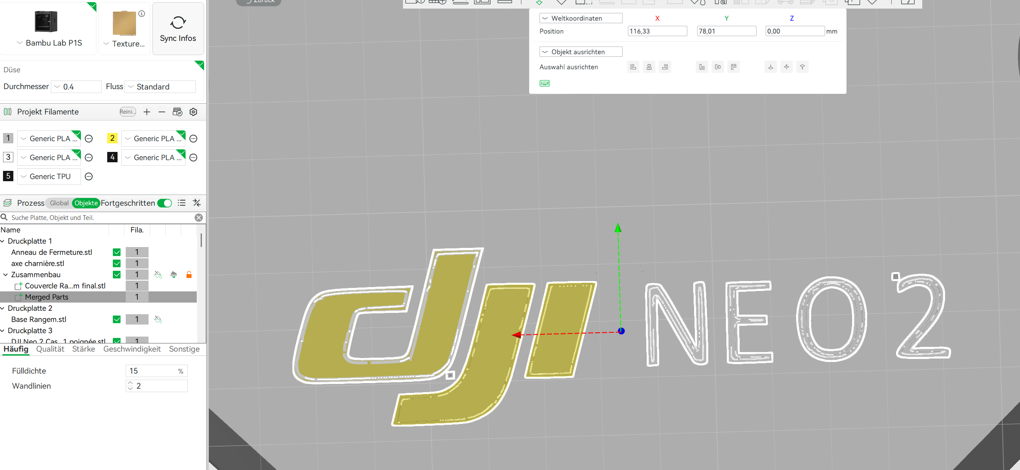This screenshot has width=1020, height=470.
Task: Select the yellow filament swatch numbered 2
Action: click(x=112, y=138)
